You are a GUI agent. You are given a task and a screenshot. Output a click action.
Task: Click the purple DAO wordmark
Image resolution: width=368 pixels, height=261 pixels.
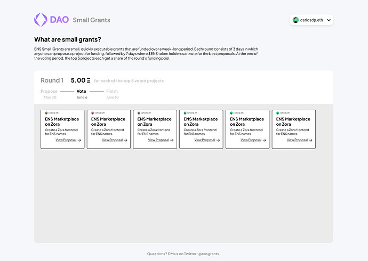(59, 20)
